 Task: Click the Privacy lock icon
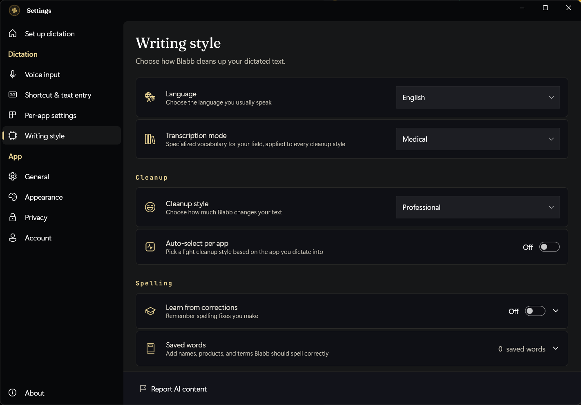[13, 217]
